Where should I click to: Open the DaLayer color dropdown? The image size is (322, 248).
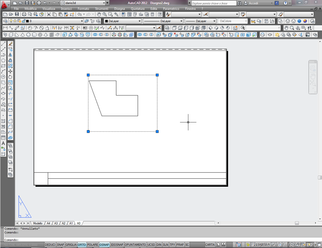[123, 21]
